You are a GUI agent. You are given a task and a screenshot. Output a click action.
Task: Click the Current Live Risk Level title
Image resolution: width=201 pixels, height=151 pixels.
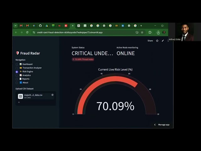[115, 70]
